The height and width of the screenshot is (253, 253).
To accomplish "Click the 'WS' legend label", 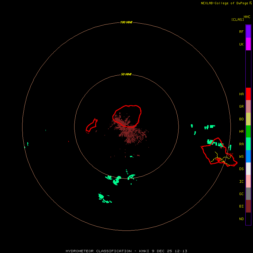I will click(241, 156).
